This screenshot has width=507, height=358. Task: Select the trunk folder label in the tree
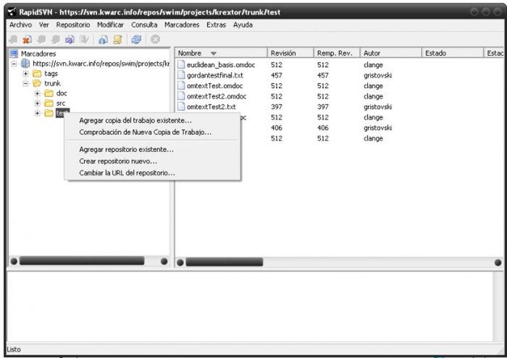click(x=52, y=83)
